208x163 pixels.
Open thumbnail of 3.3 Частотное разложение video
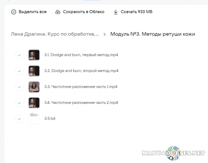click(34, 87)
